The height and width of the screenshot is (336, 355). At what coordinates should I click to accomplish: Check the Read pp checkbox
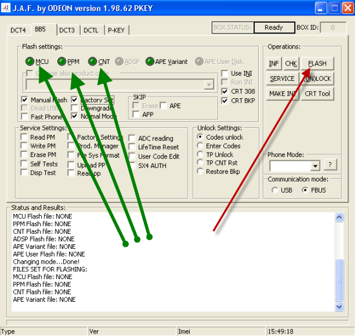click(x=71, y=173)
